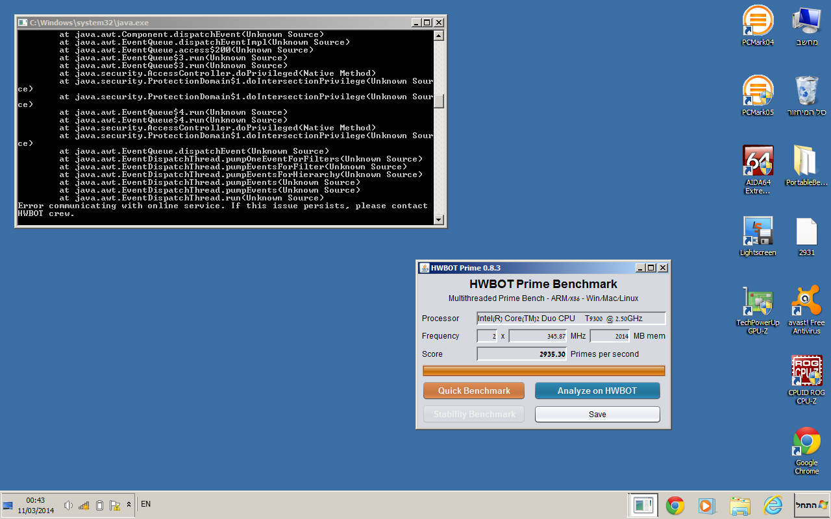Close the java.exe console window
This screenshot has height=519, width=831.
(439, 22)
